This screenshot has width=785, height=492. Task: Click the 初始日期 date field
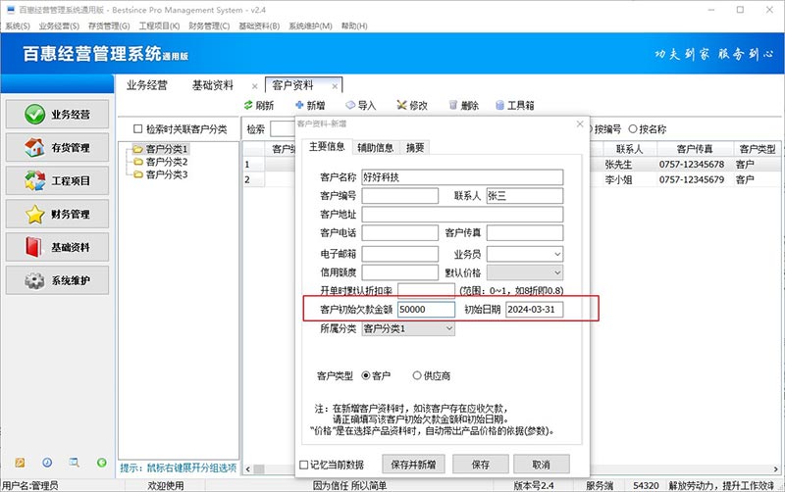click(534, 310)
